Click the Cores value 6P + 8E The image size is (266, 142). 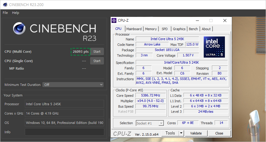coord(188,123)
